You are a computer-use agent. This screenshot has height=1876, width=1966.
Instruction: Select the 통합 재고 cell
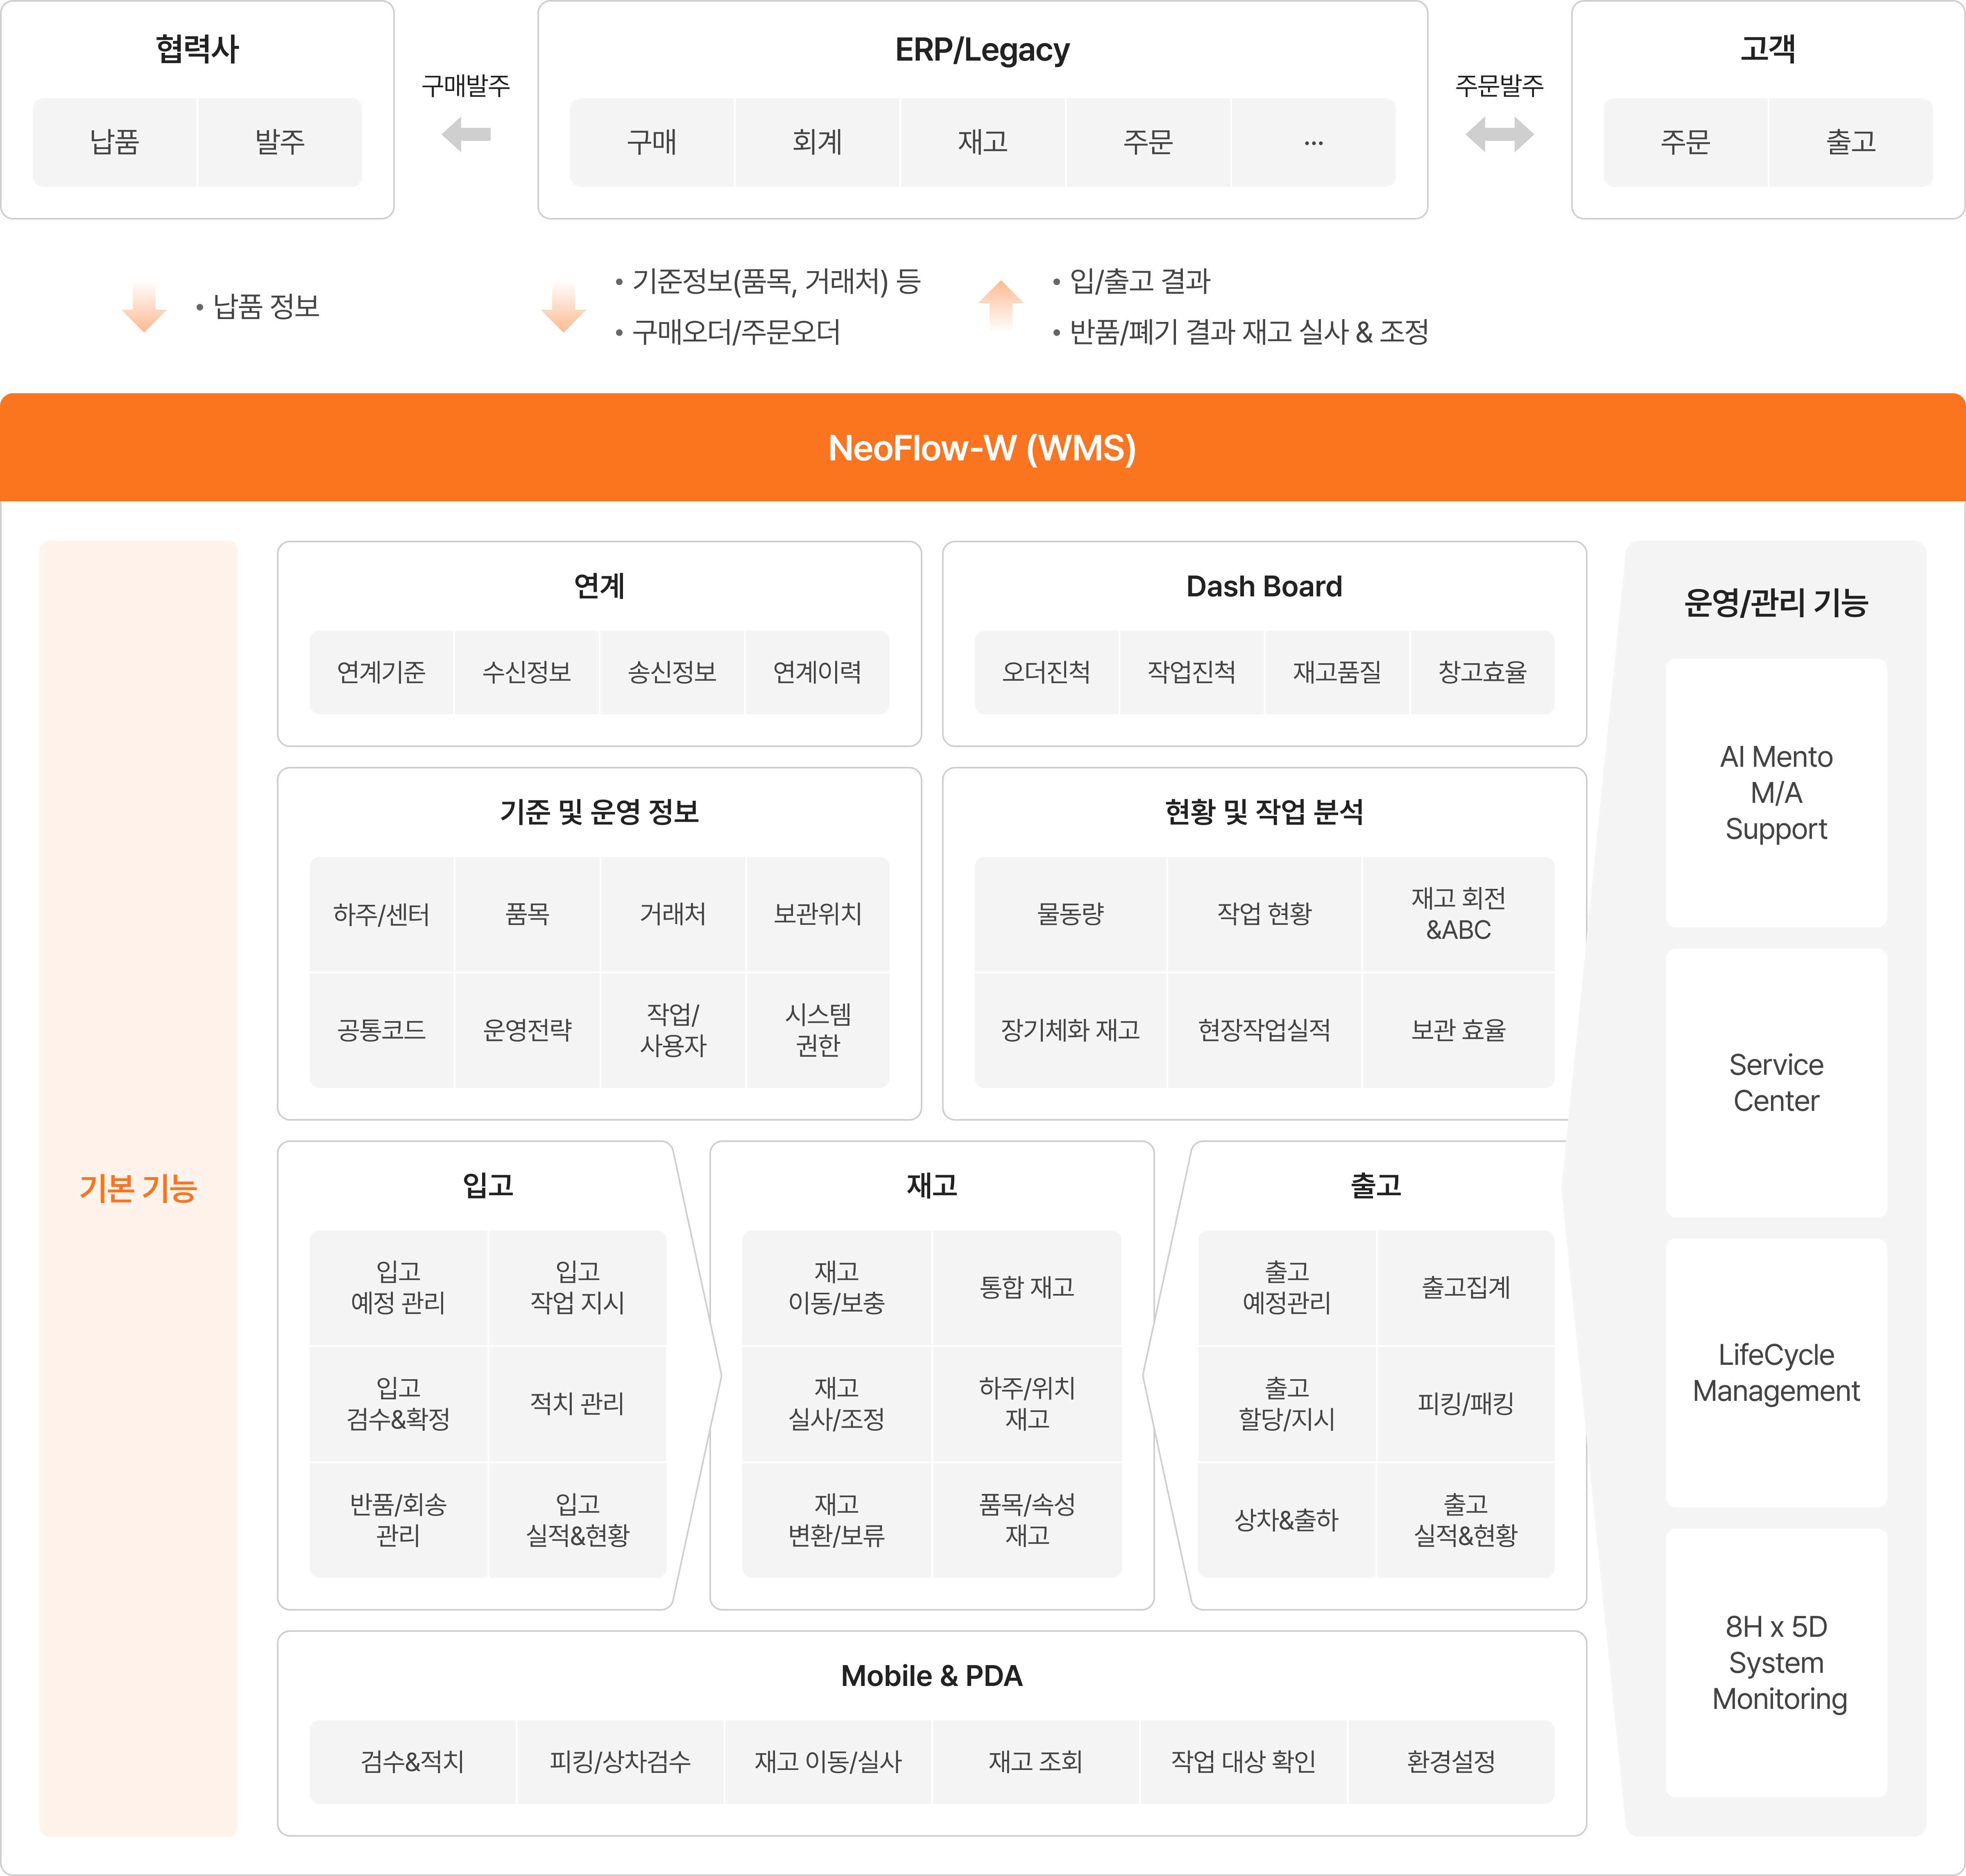[1026, 1287]
